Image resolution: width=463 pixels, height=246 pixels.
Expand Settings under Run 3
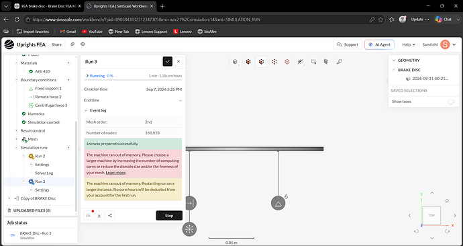(x=31, y=190)
